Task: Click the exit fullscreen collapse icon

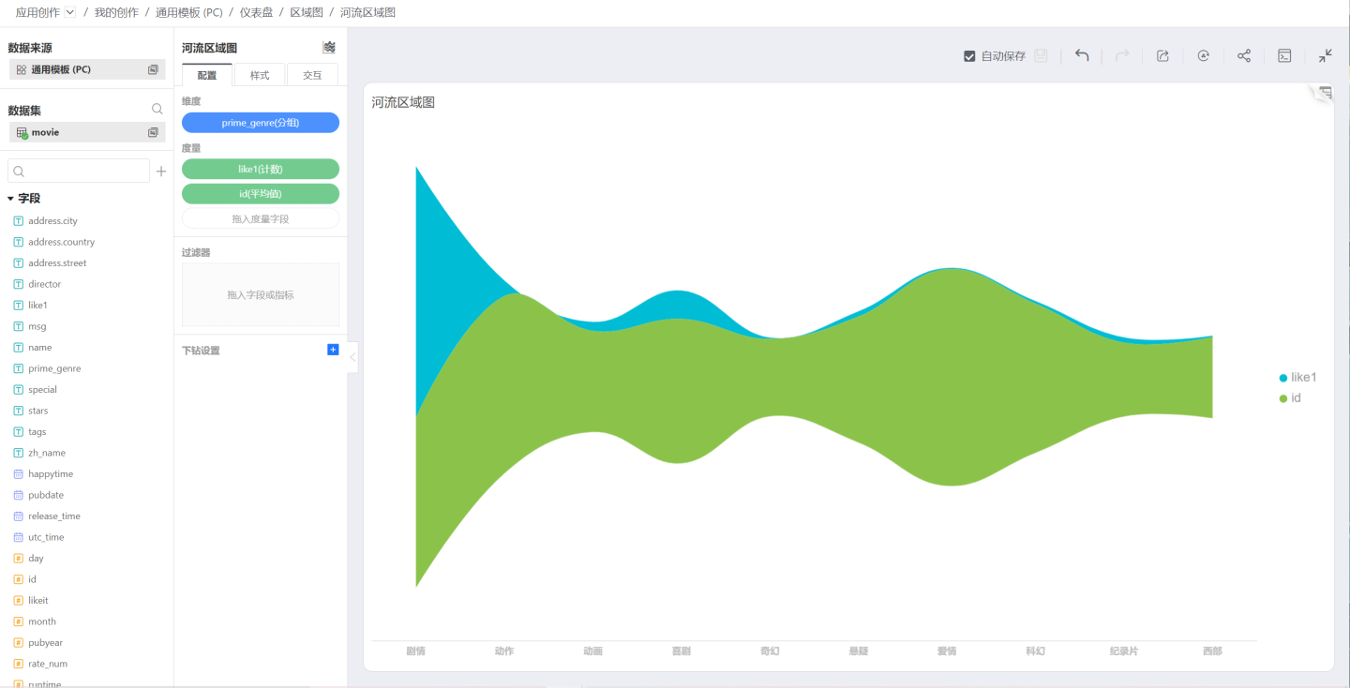Action: pos(1325,55)
